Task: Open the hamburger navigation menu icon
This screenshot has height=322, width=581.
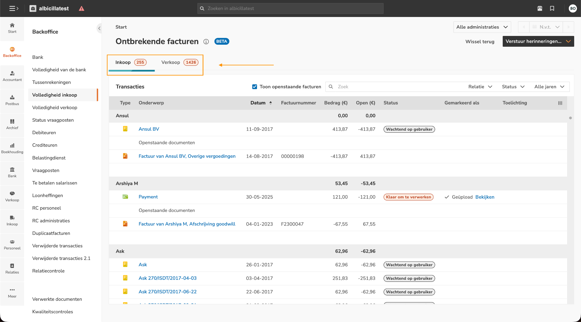Action: [x=14, y=8]
